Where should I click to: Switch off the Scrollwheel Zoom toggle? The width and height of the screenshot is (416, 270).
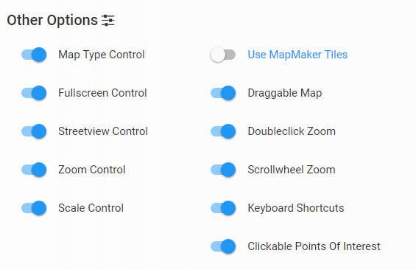tap(223, 170)
